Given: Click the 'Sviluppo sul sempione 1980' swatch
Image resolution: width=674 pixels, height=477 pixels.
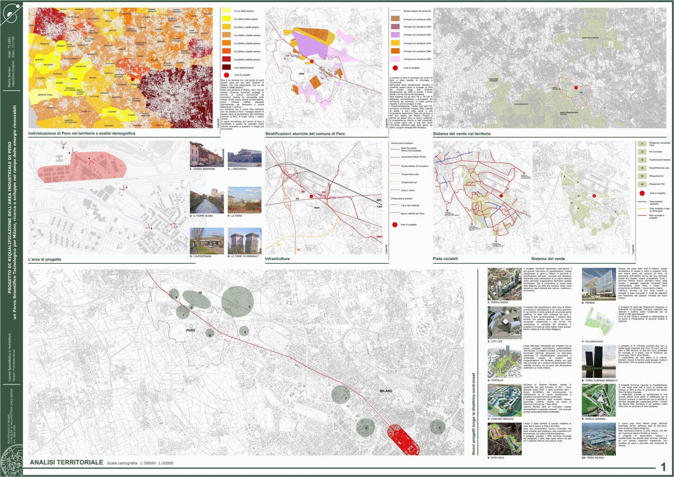Looking at the screenshot, I should (395, 51).
